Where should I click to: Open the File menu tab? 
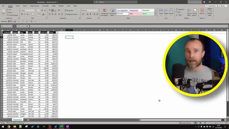3,6
